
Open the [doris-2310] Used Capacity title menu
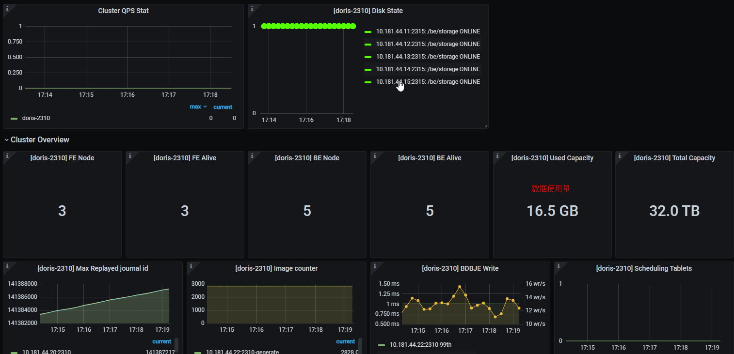click(552, 158)
